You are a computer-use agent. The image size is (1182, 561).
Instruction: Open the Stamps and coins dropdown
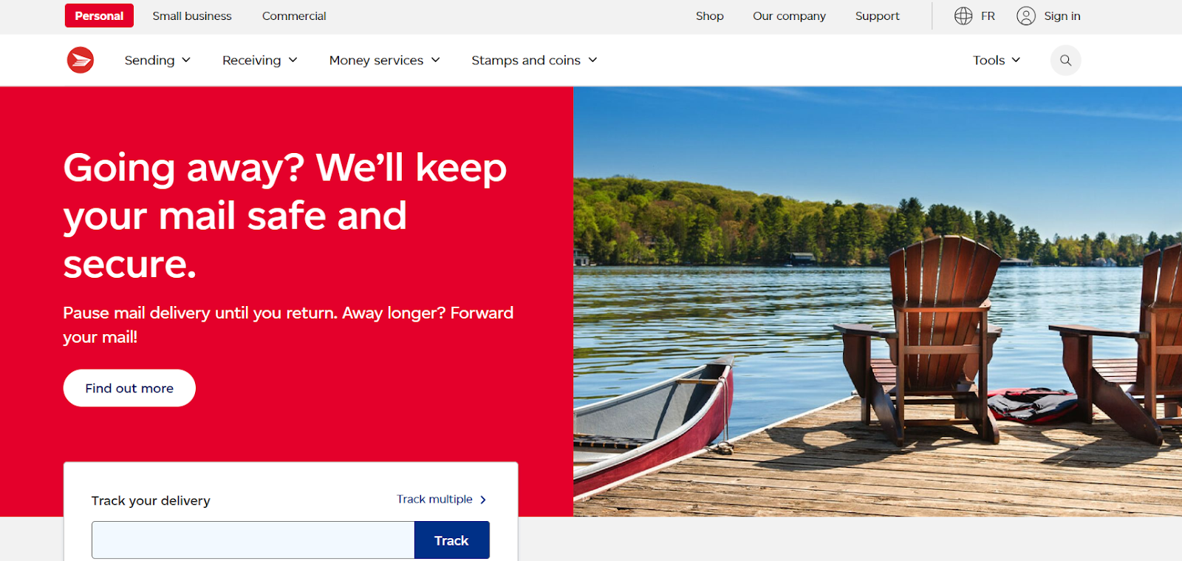tap(534, 60)
